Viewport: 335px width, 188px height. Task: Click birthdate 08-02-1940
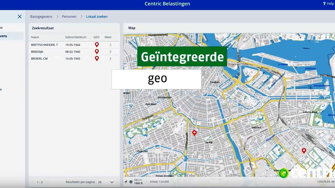(x=73, y=52)
